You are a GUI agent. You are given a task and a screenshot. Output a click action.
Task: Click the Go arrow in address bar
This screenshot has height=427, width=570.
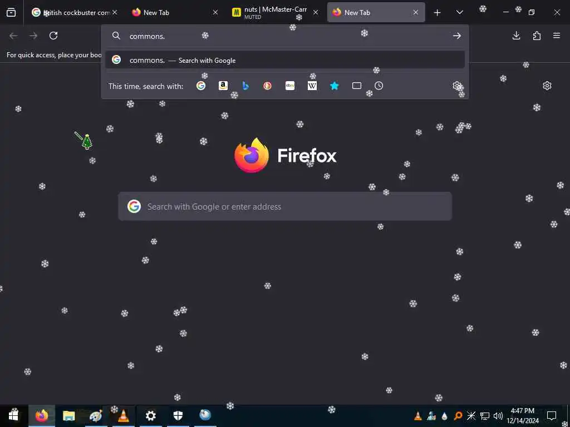(457, 36)
